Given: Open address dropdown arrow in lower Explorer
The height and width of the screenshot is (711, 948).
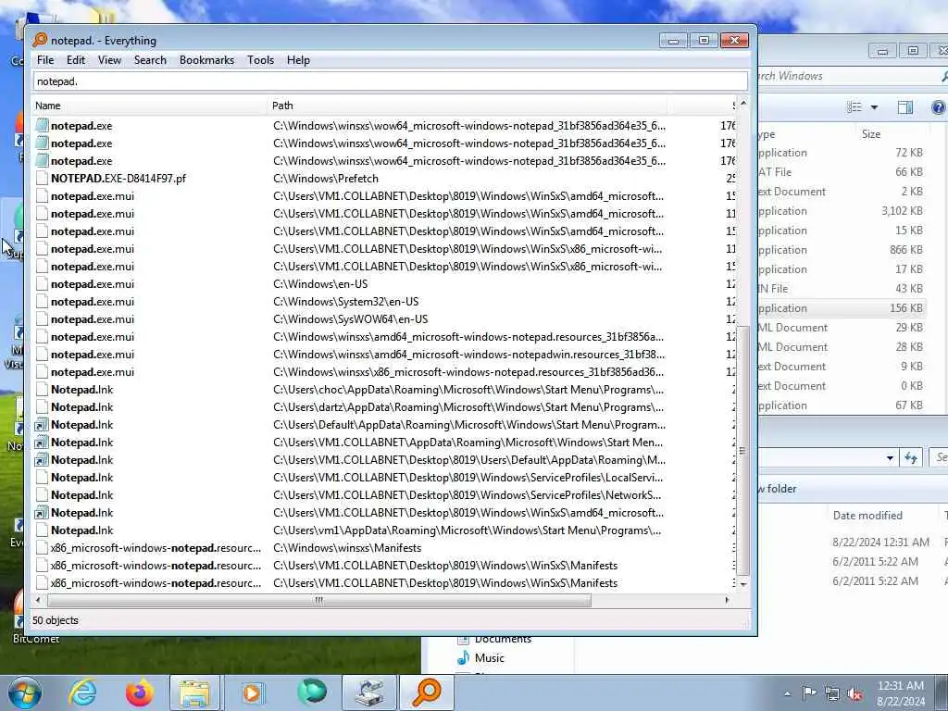Looking at the screenshot, I should [x=890, y=458].
